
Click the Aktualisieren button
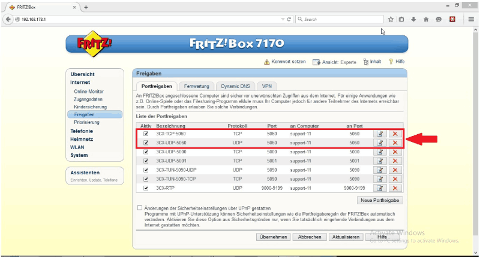click(346, 237)
